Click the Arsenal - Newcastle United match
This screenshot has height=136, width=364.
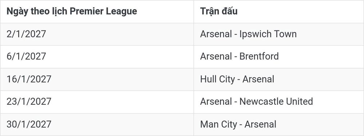tap(257, 102)
